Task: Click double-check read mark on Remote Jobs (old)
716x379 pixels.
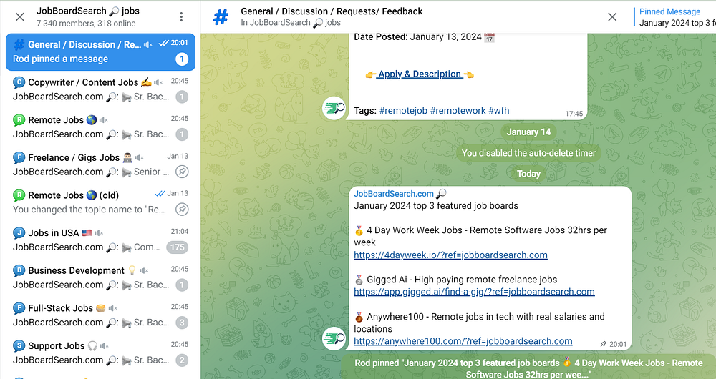Action: coord(160,193)
